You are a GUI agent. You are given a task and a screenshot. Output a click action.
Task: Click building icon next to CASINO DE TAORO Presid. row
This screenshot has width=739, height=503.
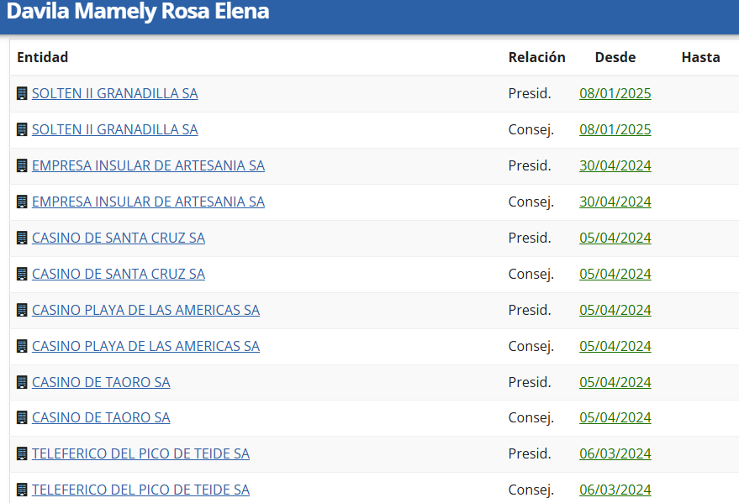[22, 382]
